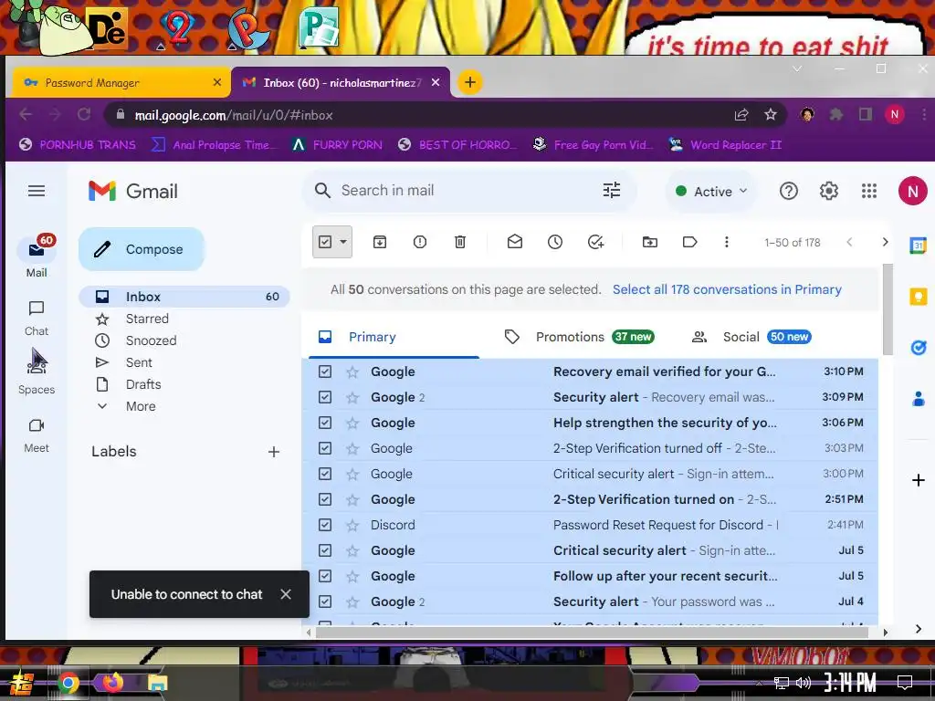Click the Share this page icon in the address bar

click(741, 114)
